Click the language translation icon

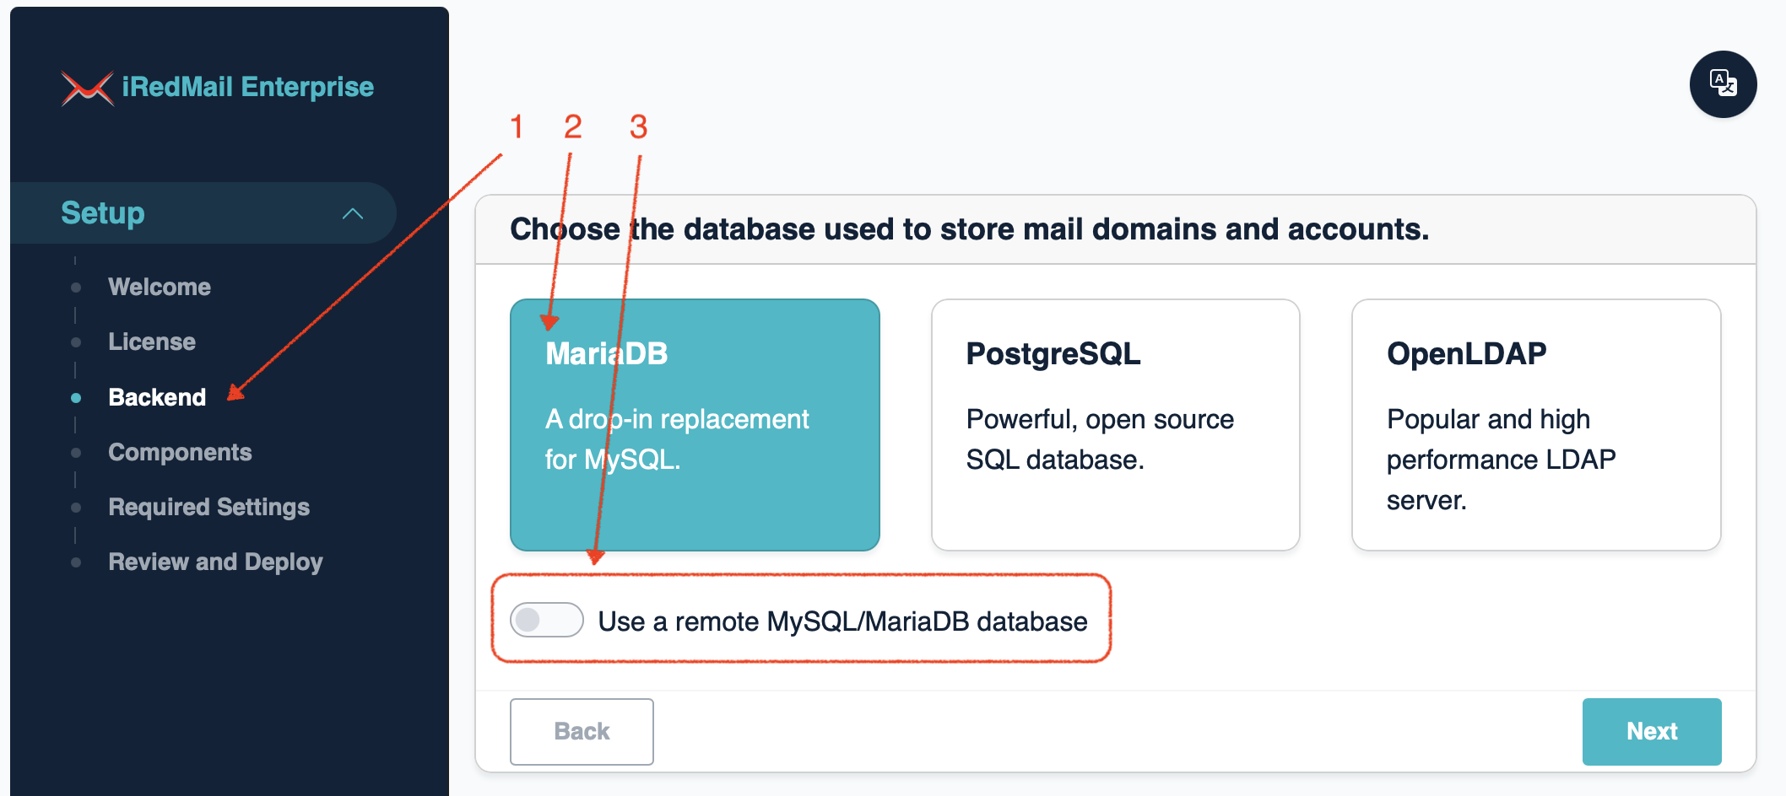coord(1723,83)
